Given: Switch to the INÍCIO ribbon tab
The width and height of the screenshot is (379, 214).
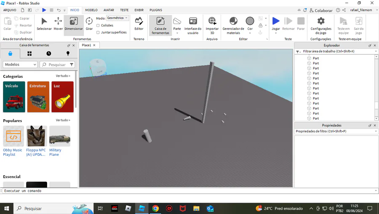Looking at the screenshot, I should pyautogui.click(x=75, y=10).
